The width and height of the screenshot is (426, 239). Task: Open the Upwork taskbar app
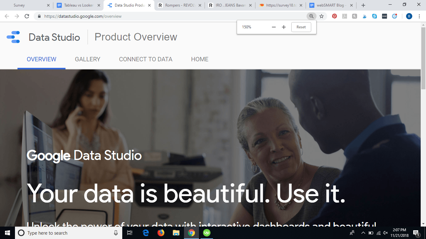pos(206,233)
